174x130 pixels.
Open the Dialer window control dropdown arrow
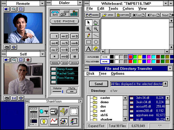(x=80, y=3)
